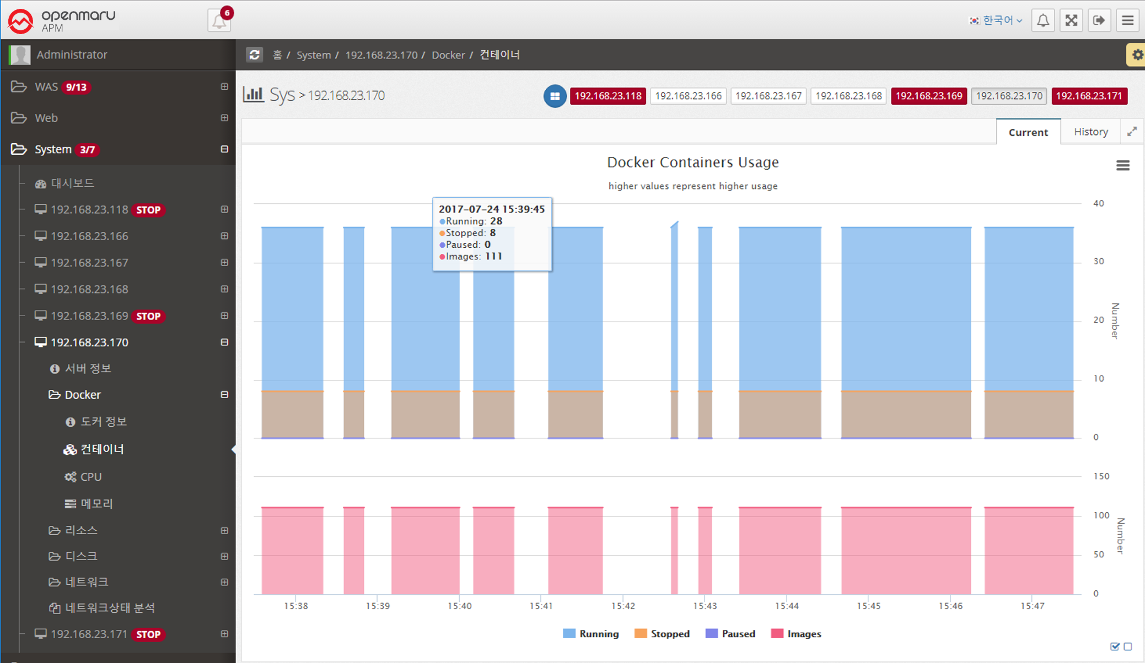Select the CPU item under Docker
Screen dimensions: 1145x663
tap(91, 476)
